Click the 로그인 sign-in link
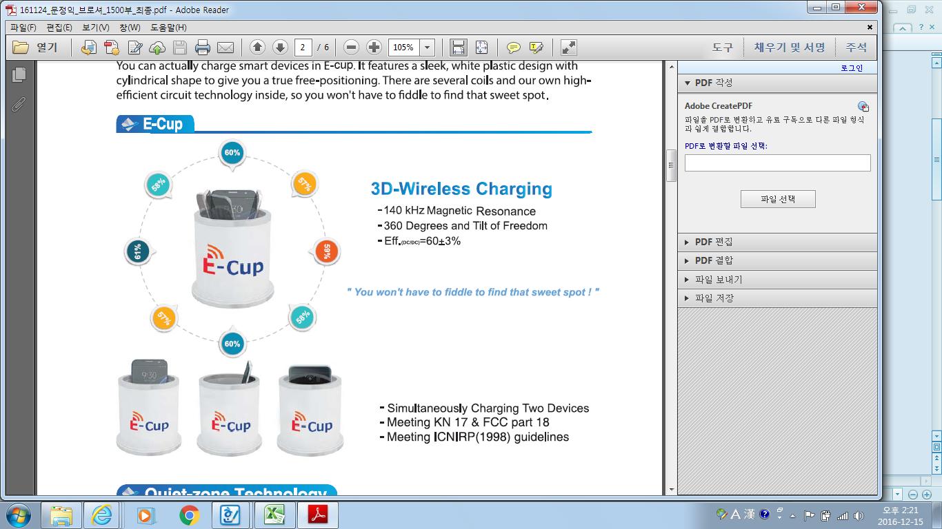 tap(852, 68)
